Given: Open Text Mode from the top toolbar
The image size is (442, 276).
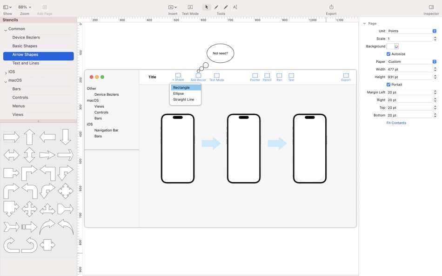Looking at the screenshot, I should (x=189, y=7).
